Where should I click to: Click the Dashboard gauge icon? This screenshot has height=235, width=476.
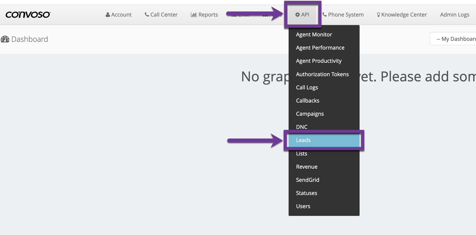coord(5,39)
